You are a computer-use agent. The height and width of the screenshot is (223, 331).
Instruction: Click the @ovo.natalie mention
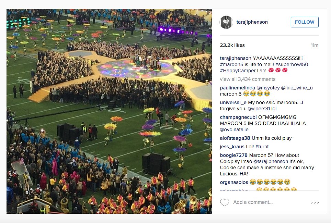tap(234, 129)
